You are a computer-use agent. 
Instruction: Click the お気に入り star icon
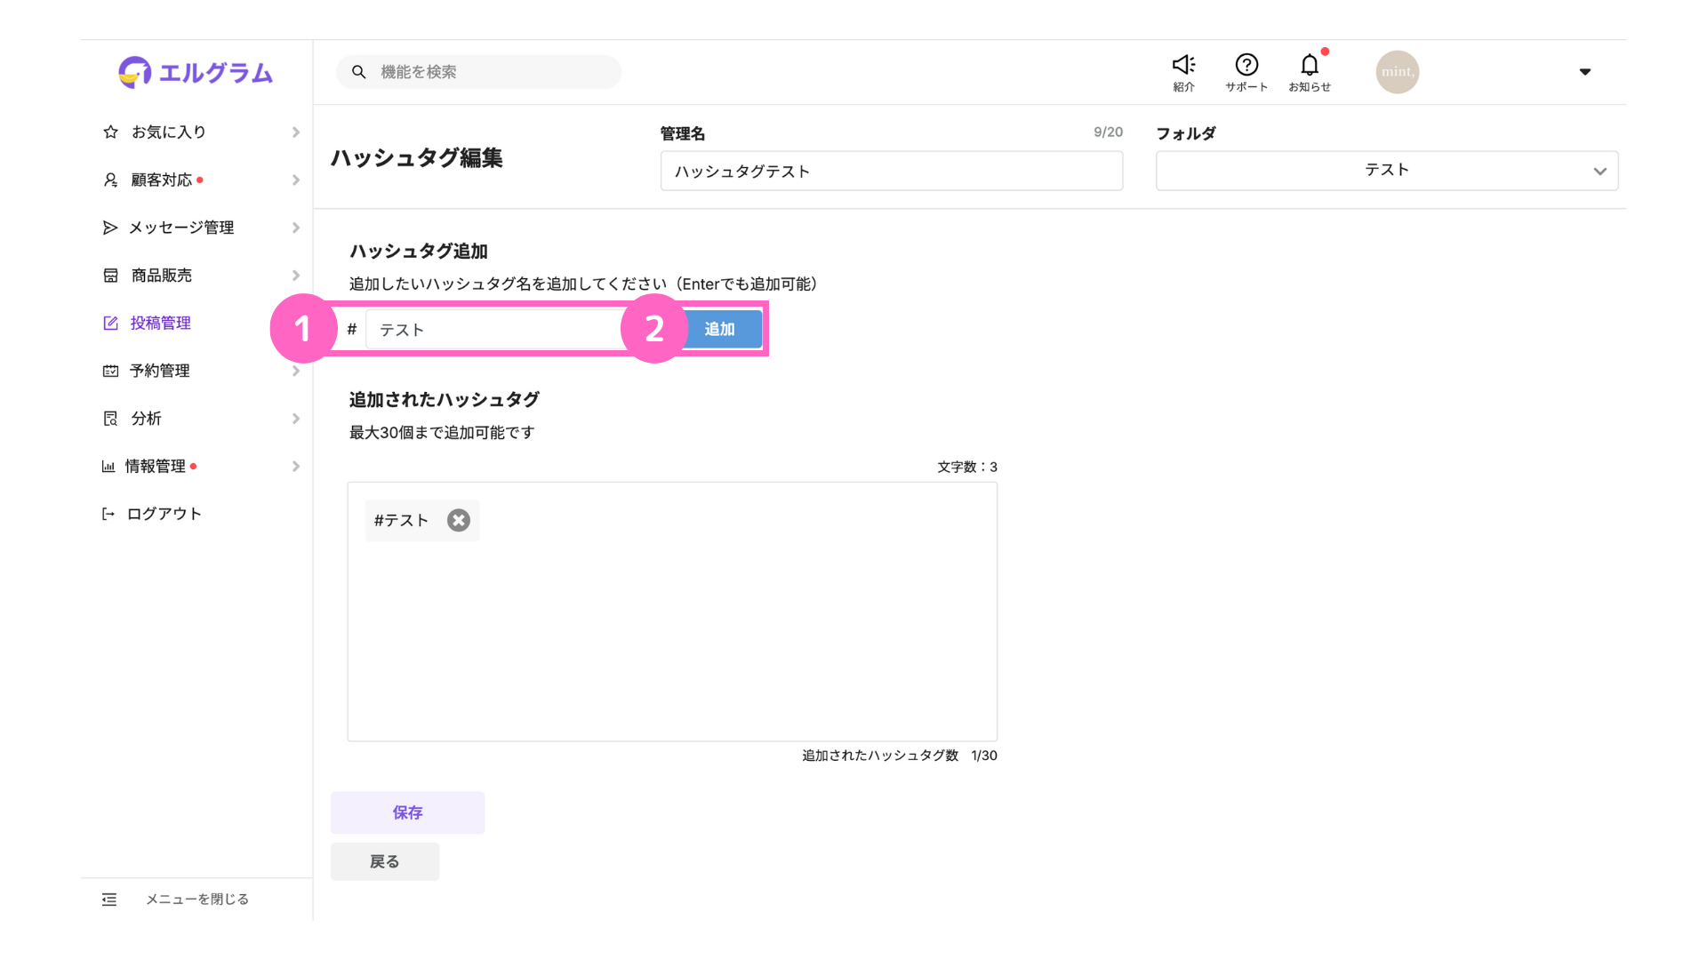(110, 132)
